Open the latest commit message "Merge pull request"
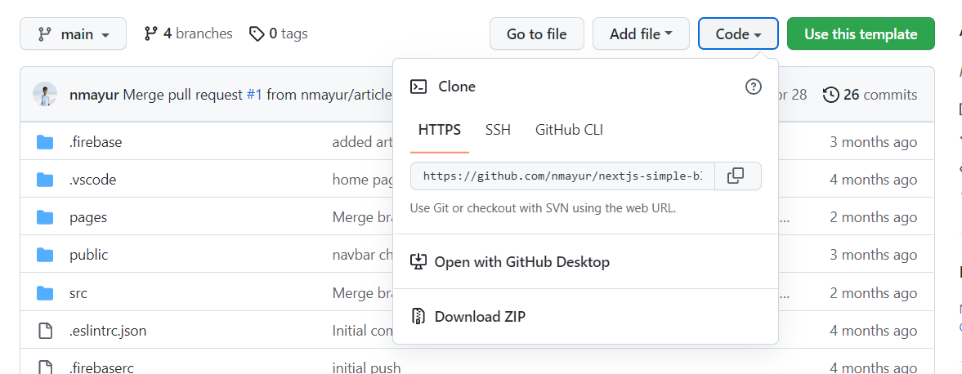 click(183, 95)
